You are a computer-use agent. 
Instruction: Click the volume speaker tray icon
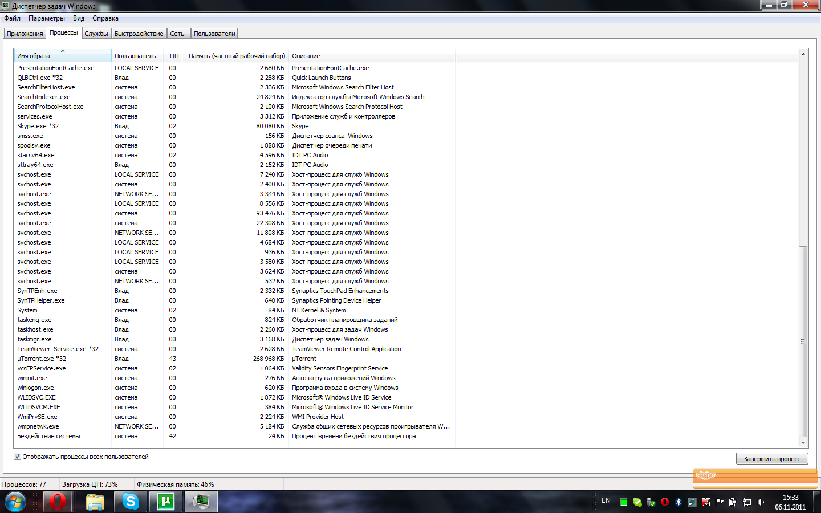[x=761, y=502]
